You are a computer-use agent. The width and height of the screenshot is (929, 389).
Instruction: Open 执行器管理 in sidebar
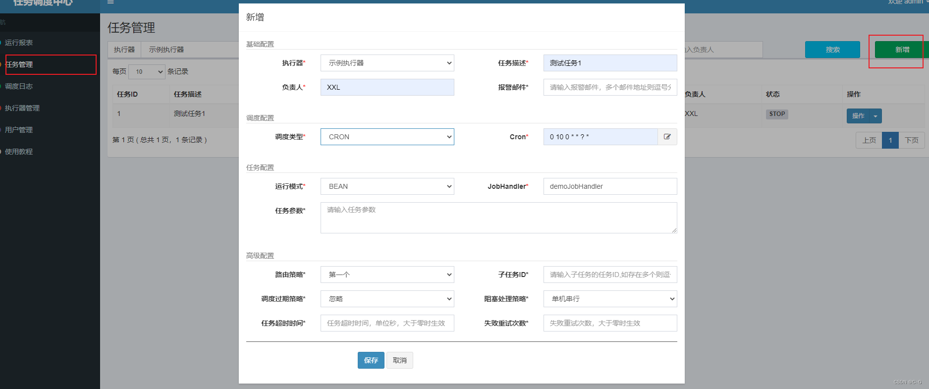pos(22,108)
